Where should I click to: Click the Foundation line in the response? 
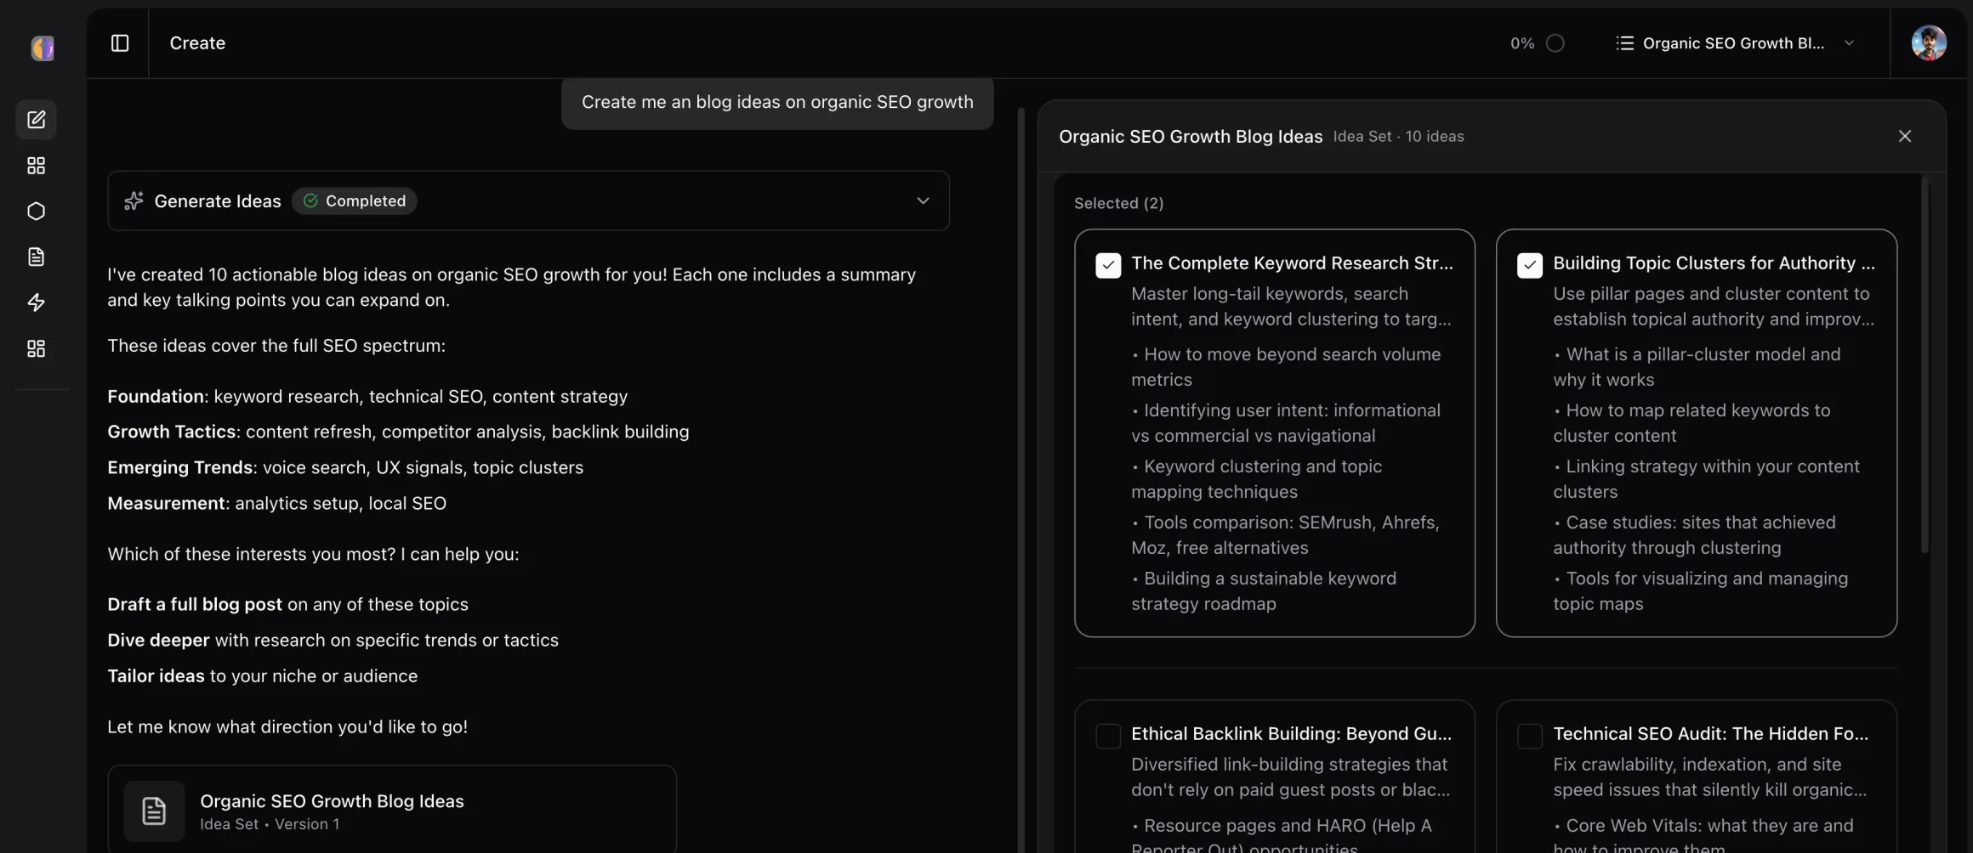pyautogui.click(x=367, y=397)
